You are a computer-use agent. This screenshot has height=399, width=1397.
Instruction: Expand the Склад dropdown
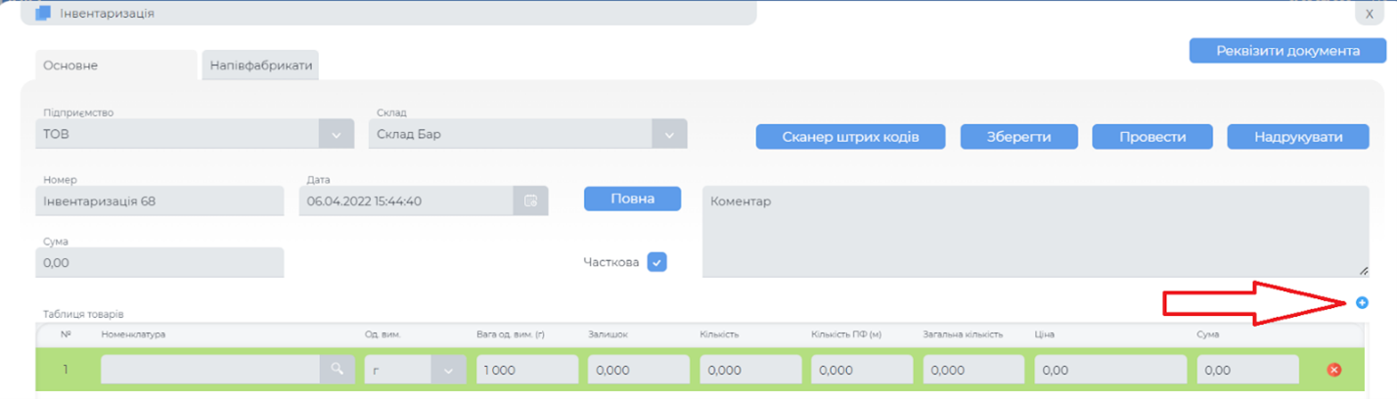[669, 134]
